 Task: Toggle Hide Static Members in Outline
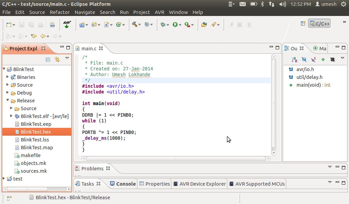click(x=314, y=60)
